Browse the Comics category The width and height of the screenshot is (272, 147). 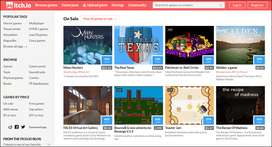pyautogui.click(x=34, y=78)
